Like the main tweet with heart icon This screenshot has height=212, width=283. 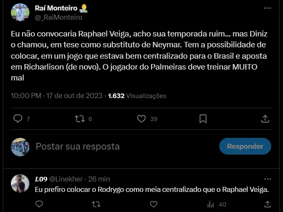click(141, 119)
